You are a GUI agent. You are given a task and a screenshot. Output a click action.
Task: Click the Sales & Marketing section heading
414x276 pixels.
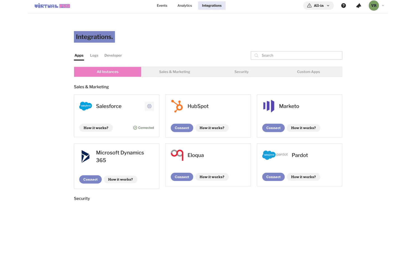click(91, 87)
